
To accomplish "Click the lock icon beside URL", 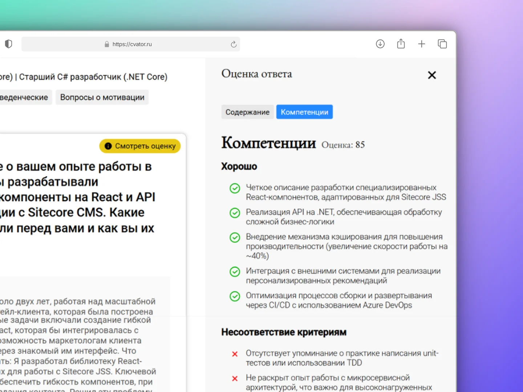I will pos(107,44).
